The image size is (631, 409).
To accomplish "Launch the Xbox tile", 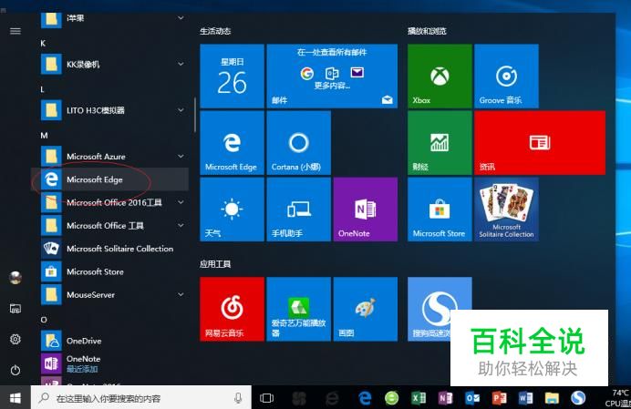I will (x=440, y=76).
